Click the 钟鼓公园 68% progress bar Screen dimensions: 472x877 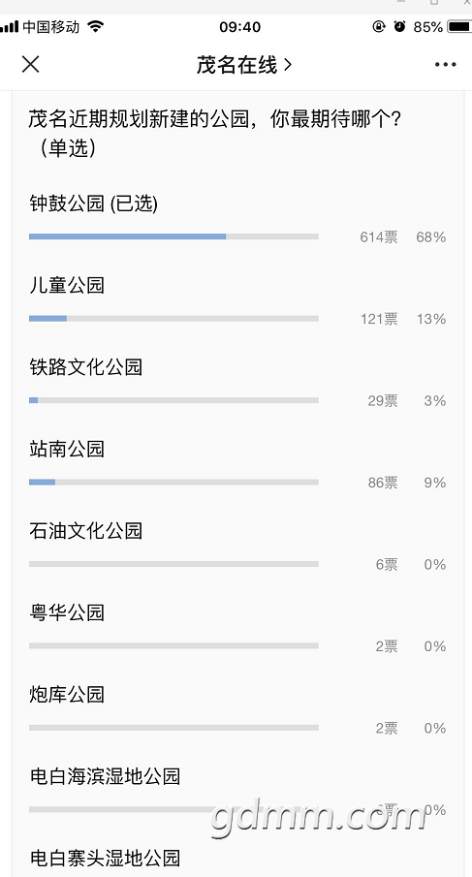pyautogui.click(x=173, y=236)
